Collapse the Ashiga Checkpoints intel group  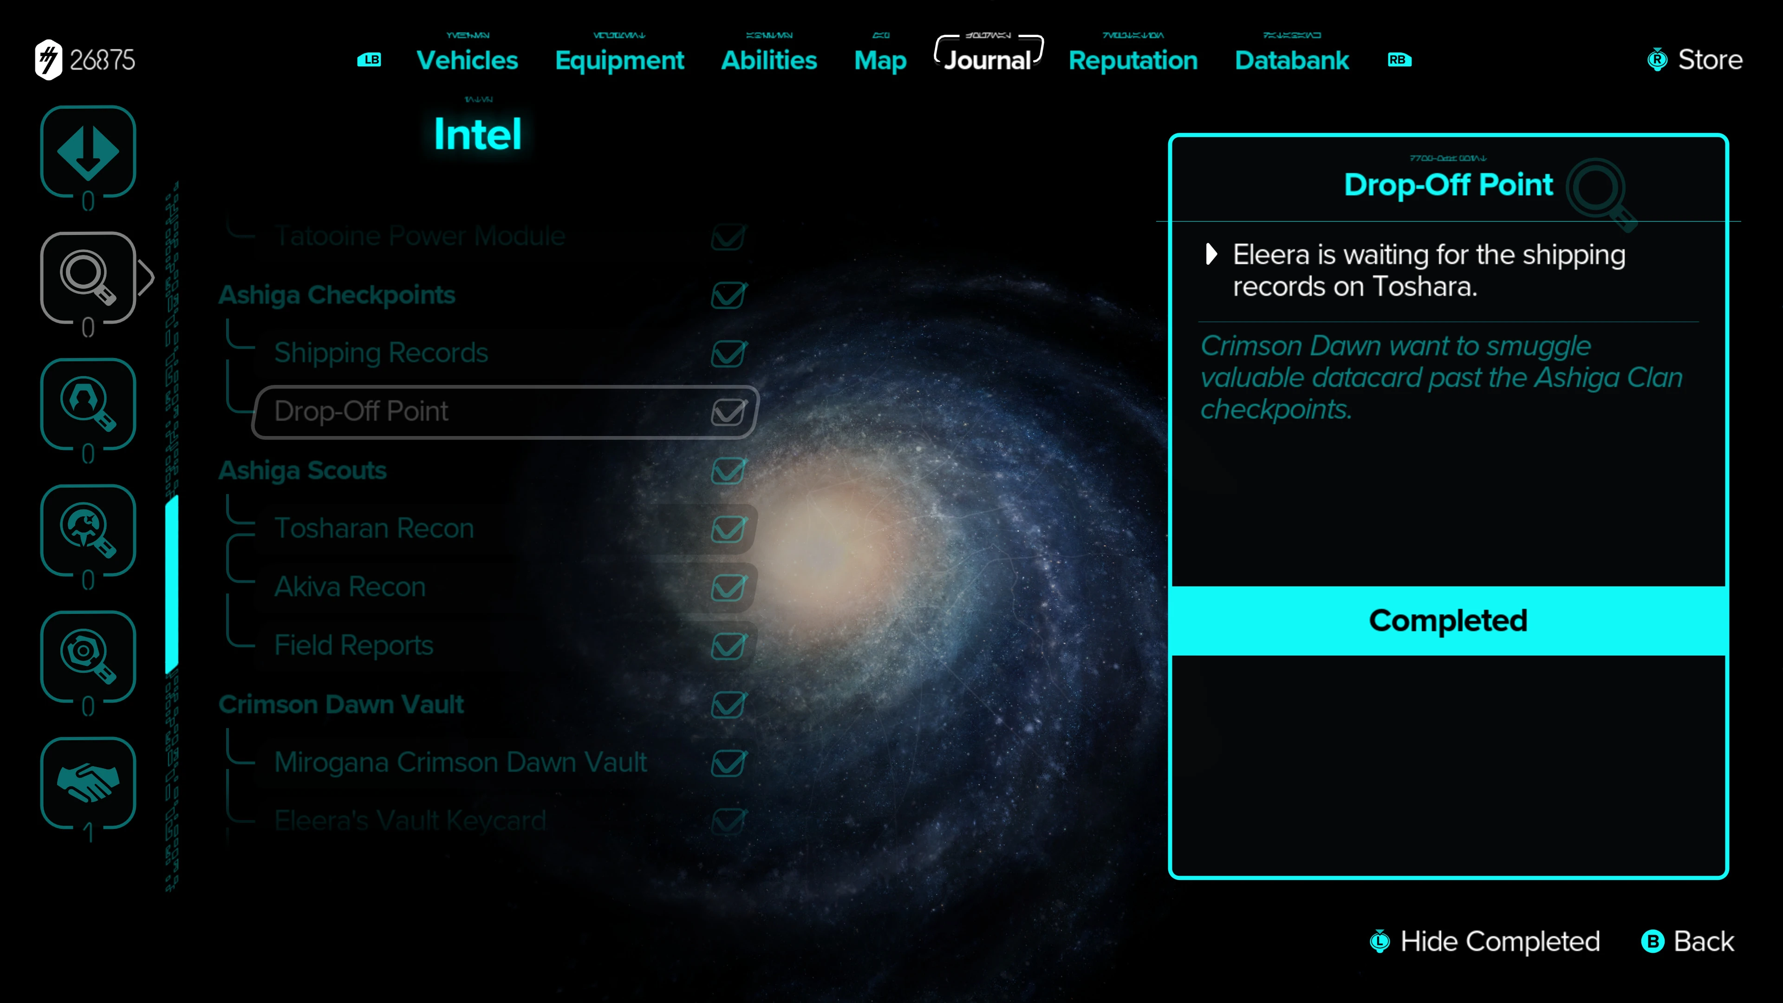point(337,295)
